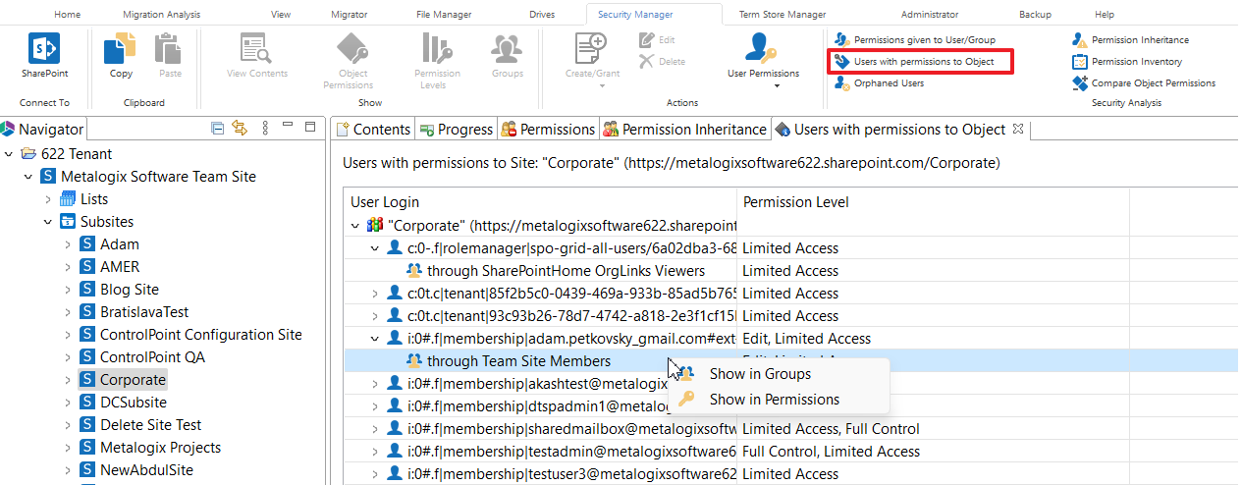
Task: Open the Home ribbon tab
Action: pyautogui.click(x=68, y=15)
